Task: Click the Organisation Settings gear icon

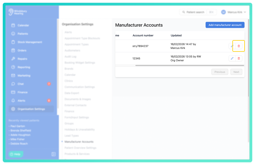Action: (13, 109)
